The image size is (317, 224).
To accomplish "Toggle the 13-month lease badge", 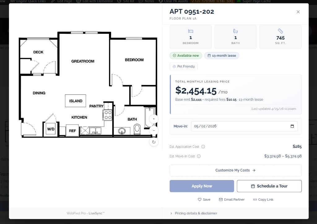I will (222, 55).
